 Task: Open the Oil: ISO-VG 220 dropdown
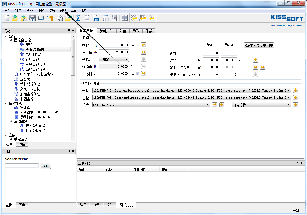[x=151, y=105]
